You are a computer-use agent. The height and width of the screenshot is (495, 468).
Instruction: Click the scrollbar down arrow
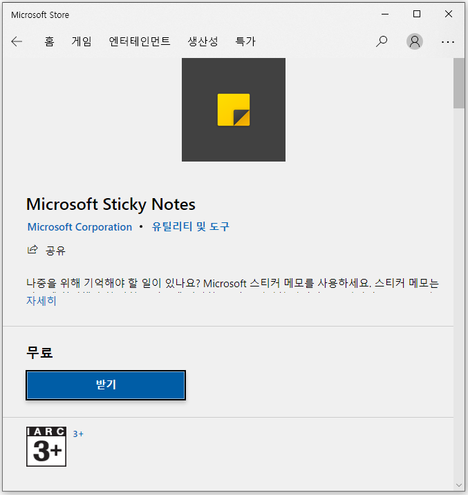coord(459,485)
